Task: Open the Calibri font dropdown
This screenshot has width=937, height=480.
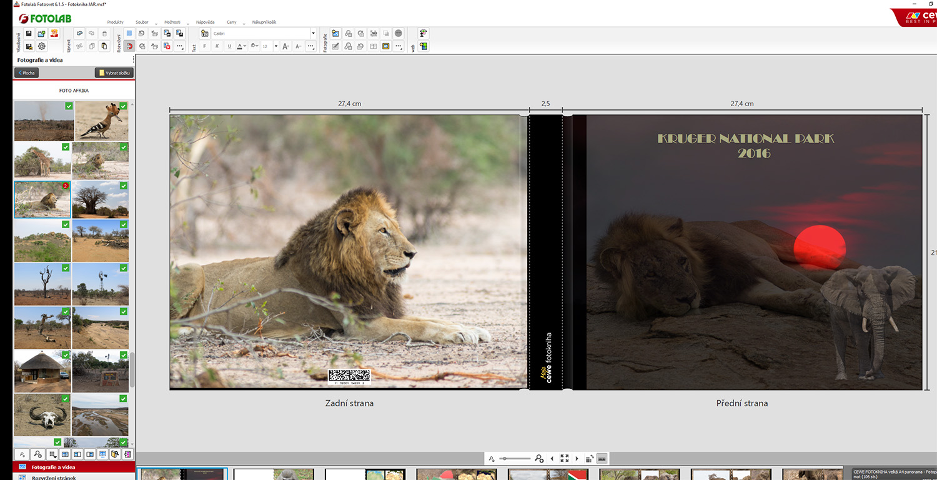Action: [313, 34]
